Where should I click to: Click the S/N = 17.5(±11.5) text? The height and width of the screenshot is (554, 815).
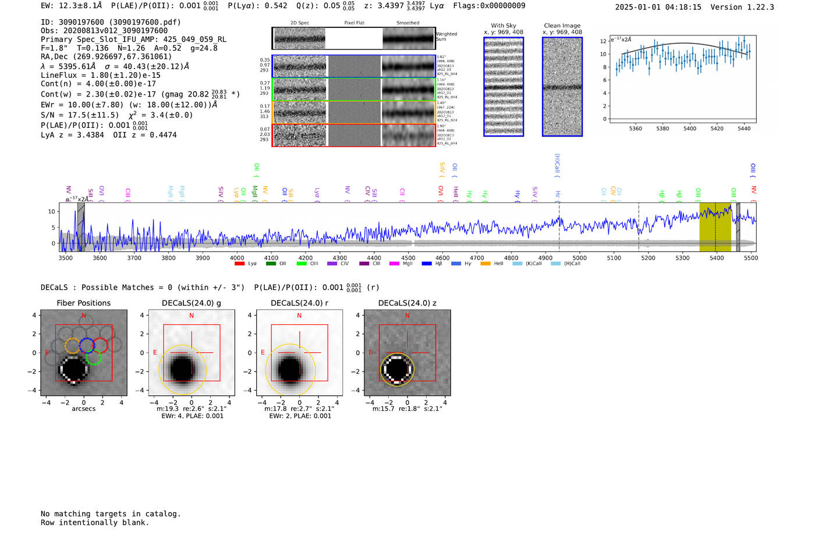pyautogui.click(x=80, y=115)
